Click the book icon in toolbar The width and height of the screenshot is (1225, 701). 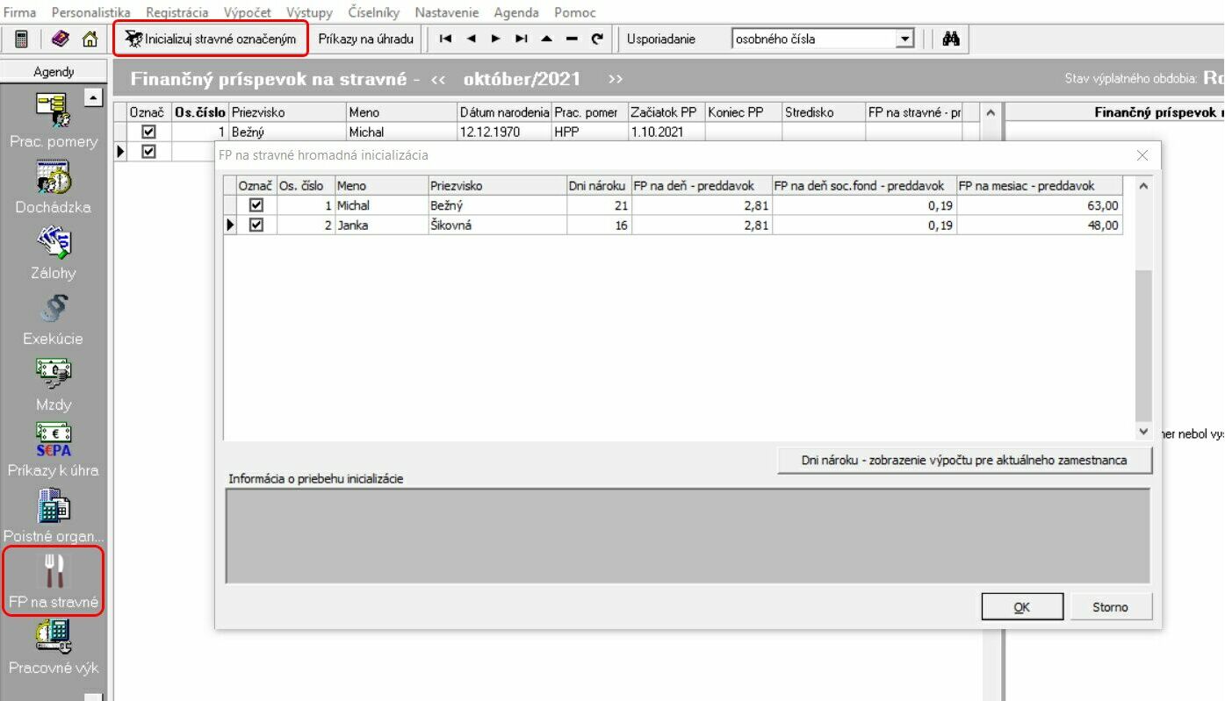(x=60, y=39)
